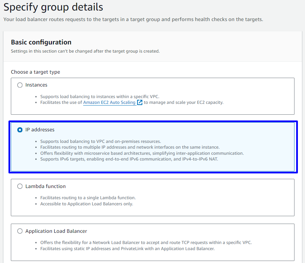Click the settings can't be changed notice text

85,51
